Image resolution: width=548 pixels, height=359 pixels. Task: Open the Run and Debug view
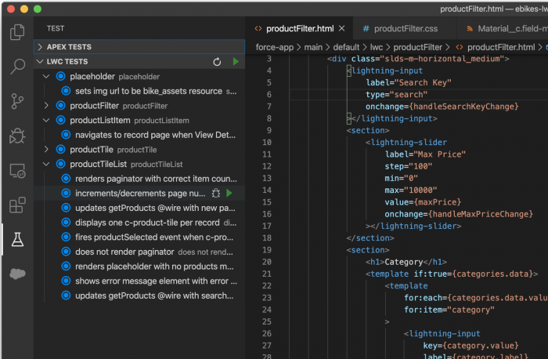tap(17, 136)
